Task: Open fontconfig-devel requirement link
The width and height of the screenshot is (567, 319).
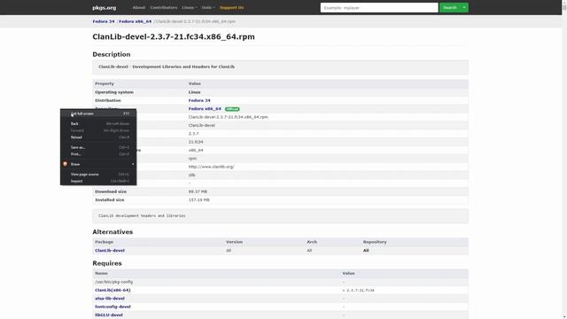Action: pos(113,307)
